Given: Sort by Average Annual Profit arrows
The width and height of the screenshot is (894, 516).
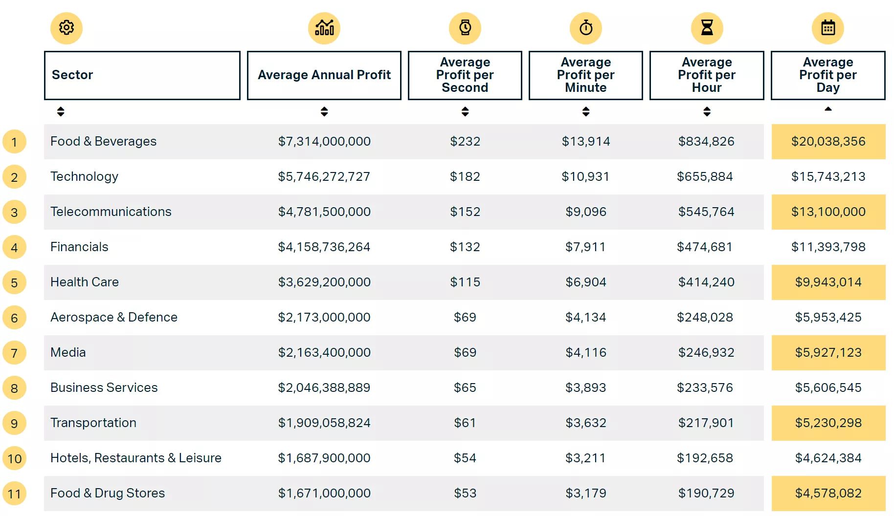Looking at the screenshot, I should [324, 111].
